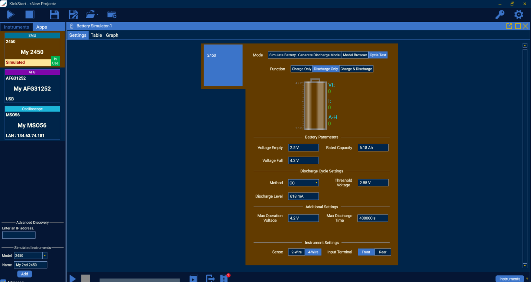Image resolution: width=531 pixels, height=282 pixels.
Task: Close the Battery Simulator-1 app panel
Action: pyautogui.click(x=525, y=26)
